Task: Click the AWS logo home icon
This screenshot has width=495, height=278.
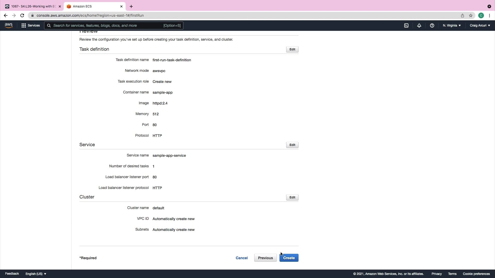Action: [x=9, y=25]
